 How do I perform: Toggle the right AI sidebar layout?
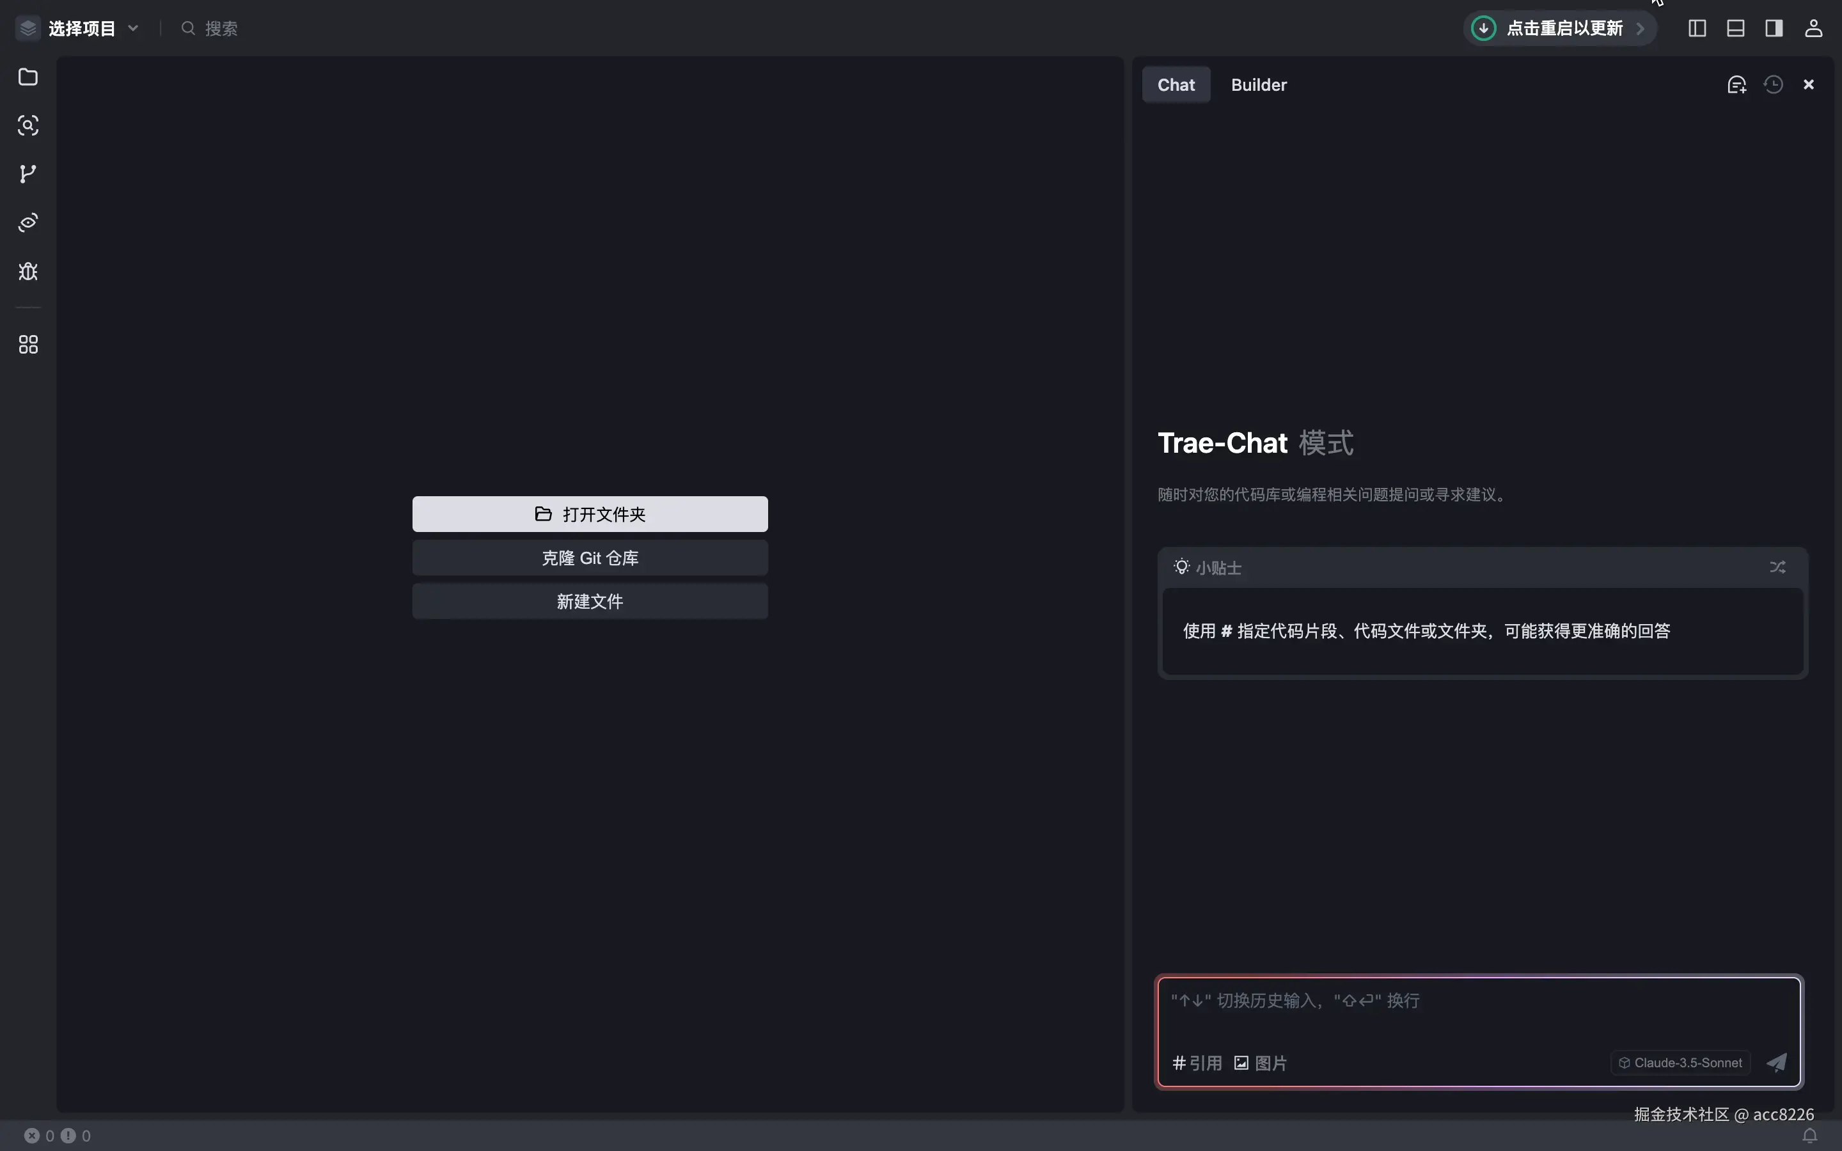pos(1774,28)
